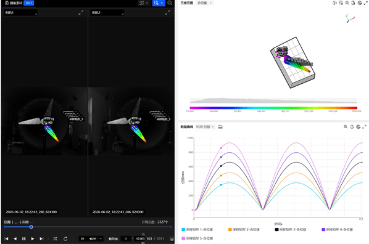Image resolution: width=369 pixels, height=244 pixels.
Task: Click the Camera 1 timestamp label
Action: pos(31,212)
